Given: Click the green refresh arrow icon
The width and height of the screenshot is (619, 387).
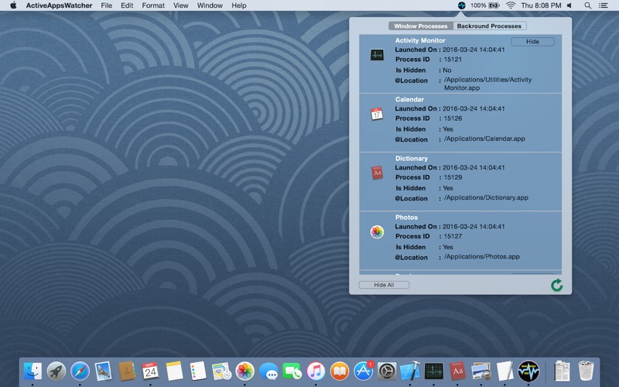Looking at the screenshot, I should [x=556, y=285].
